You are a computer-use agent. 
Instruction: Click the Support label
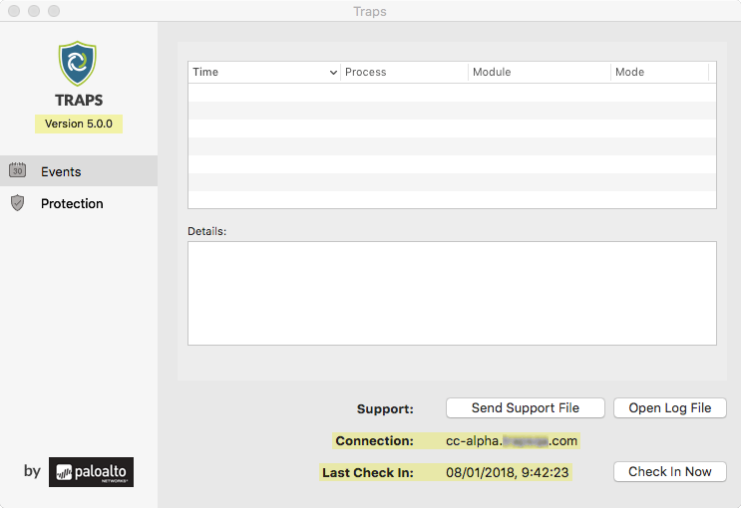[385, 408]
